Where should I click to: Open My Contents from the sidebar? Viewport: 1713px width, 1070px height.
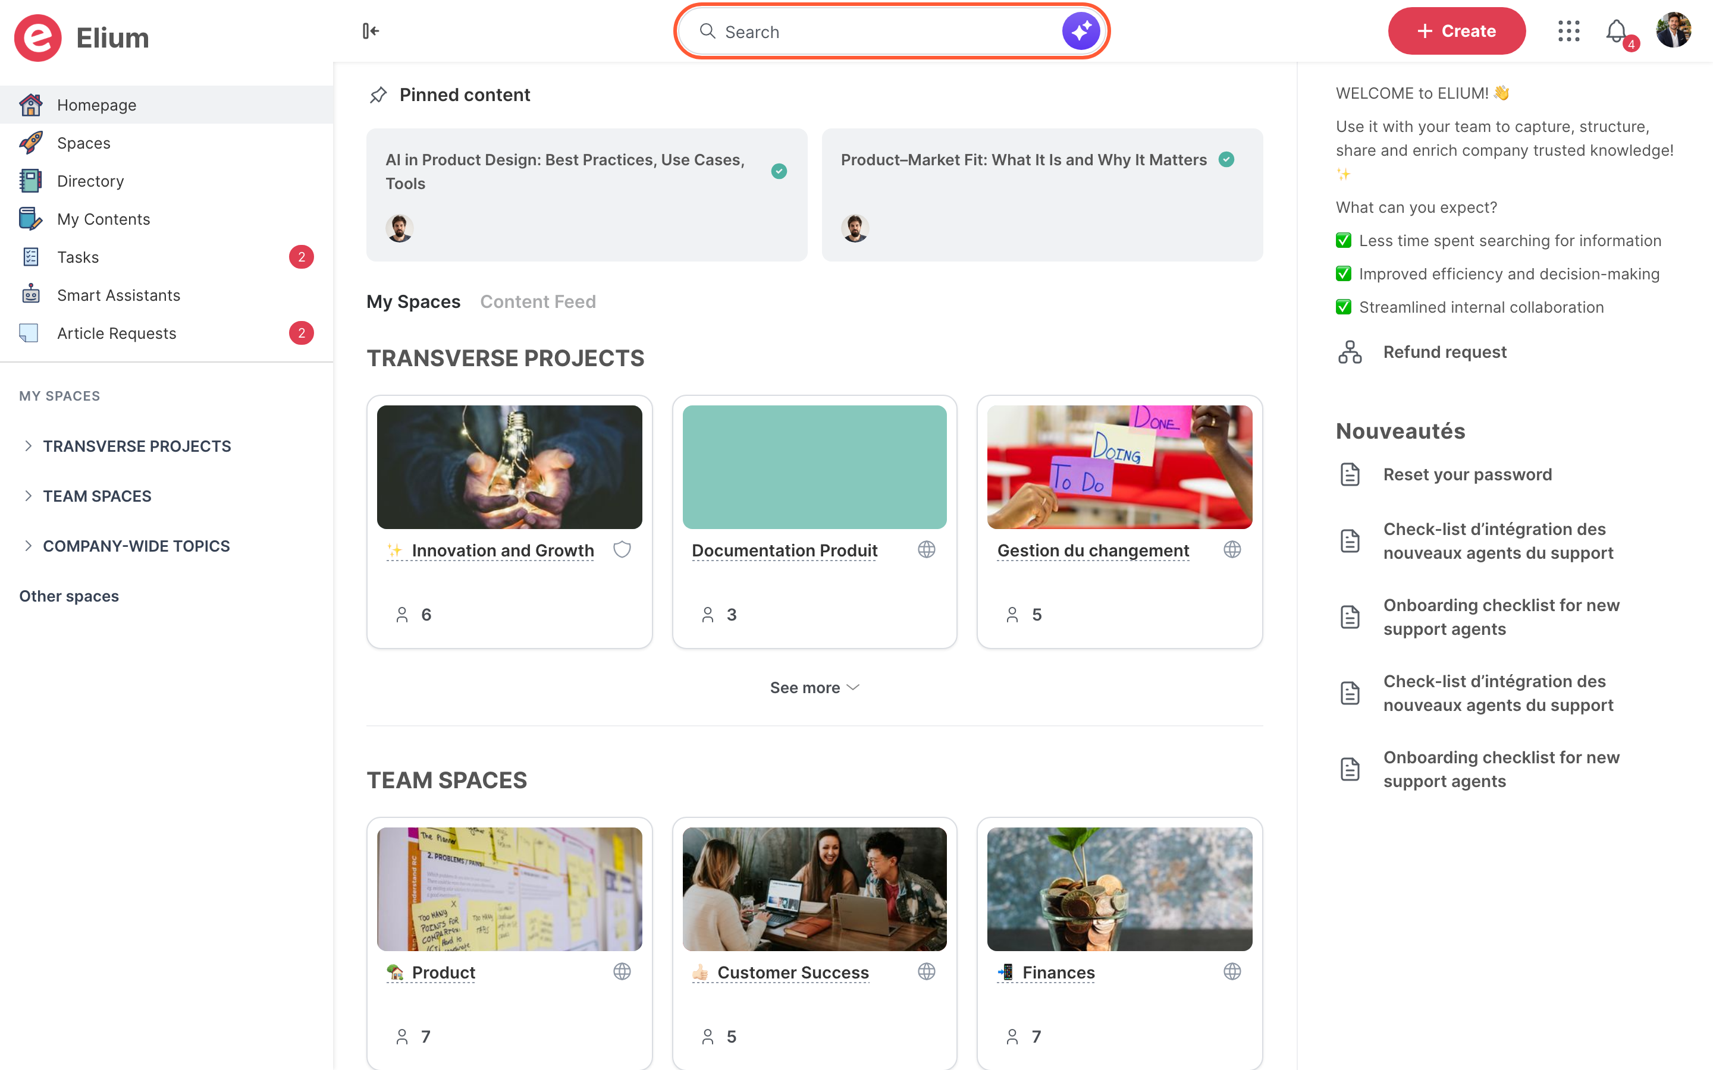point(167,219)
